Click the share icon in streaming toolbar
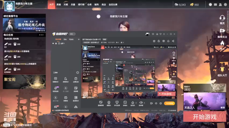This screenshot has width=229, height=128. (x=173, y=41)
